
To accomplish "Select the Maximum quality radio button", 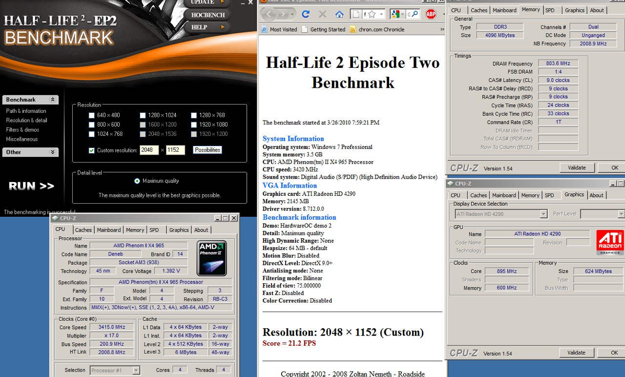I will [x=137, y=181].
